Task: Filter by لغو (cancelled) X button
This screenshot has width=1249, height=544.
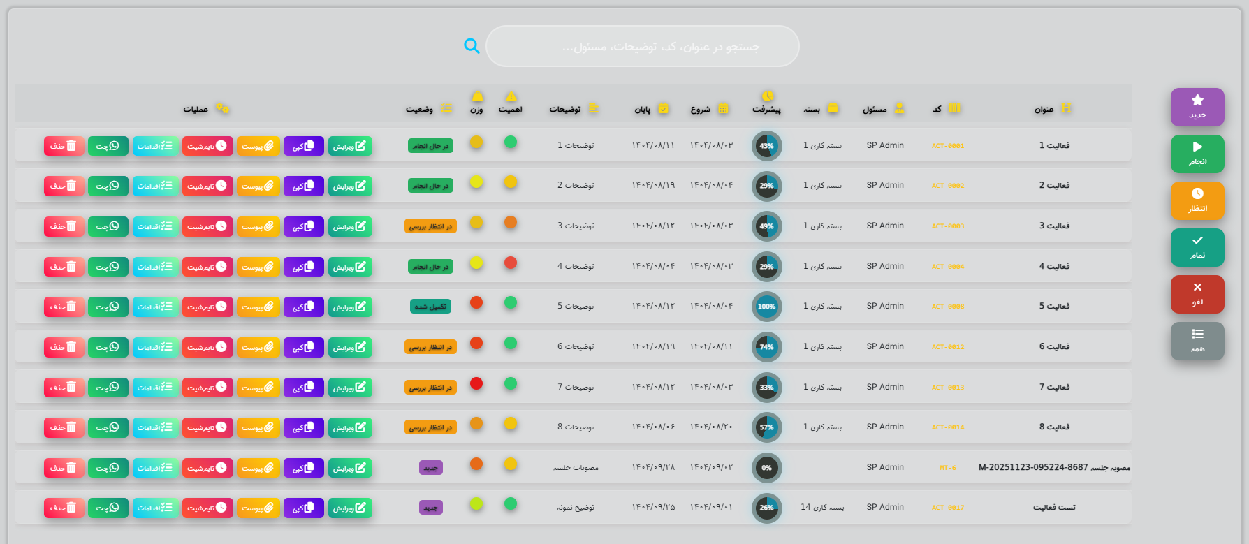Action: 1197,294
